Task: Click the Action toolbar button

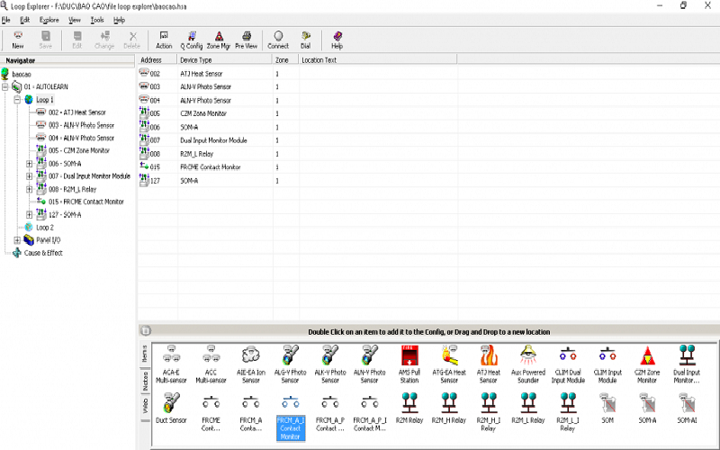Action: point(164,40)
